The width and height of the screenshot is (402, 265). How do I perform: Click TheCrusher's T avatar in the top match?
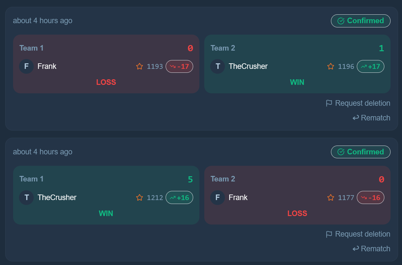[x=218, y=67]
